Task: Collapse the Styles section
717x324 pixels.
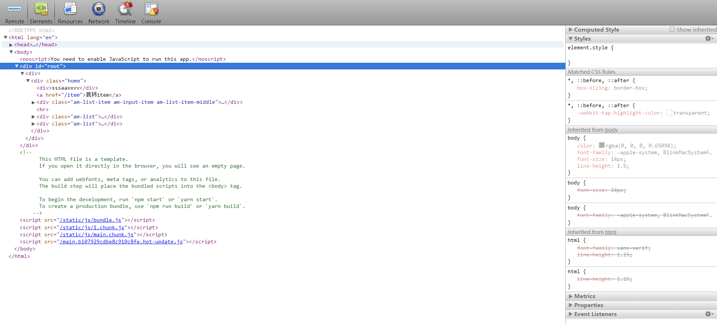Action: 571,38
